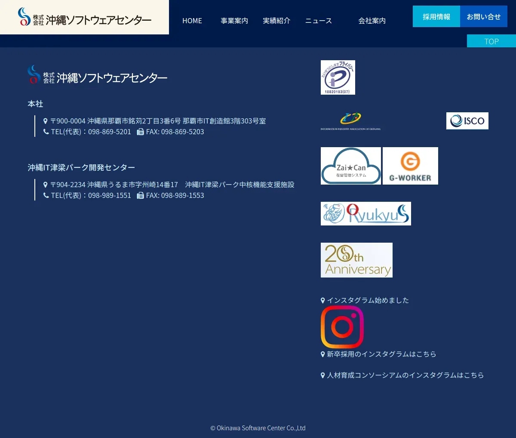This screenshot has height=438, width=516.
Task: Click the 採用情報 button
Action: click(436, 16)
